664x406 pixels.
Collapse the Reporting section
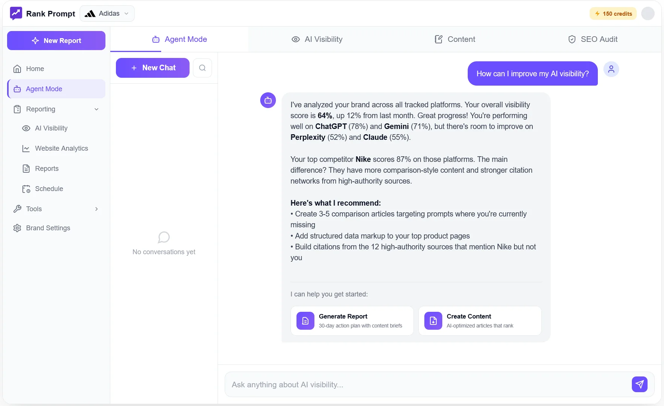click(96, 109)
